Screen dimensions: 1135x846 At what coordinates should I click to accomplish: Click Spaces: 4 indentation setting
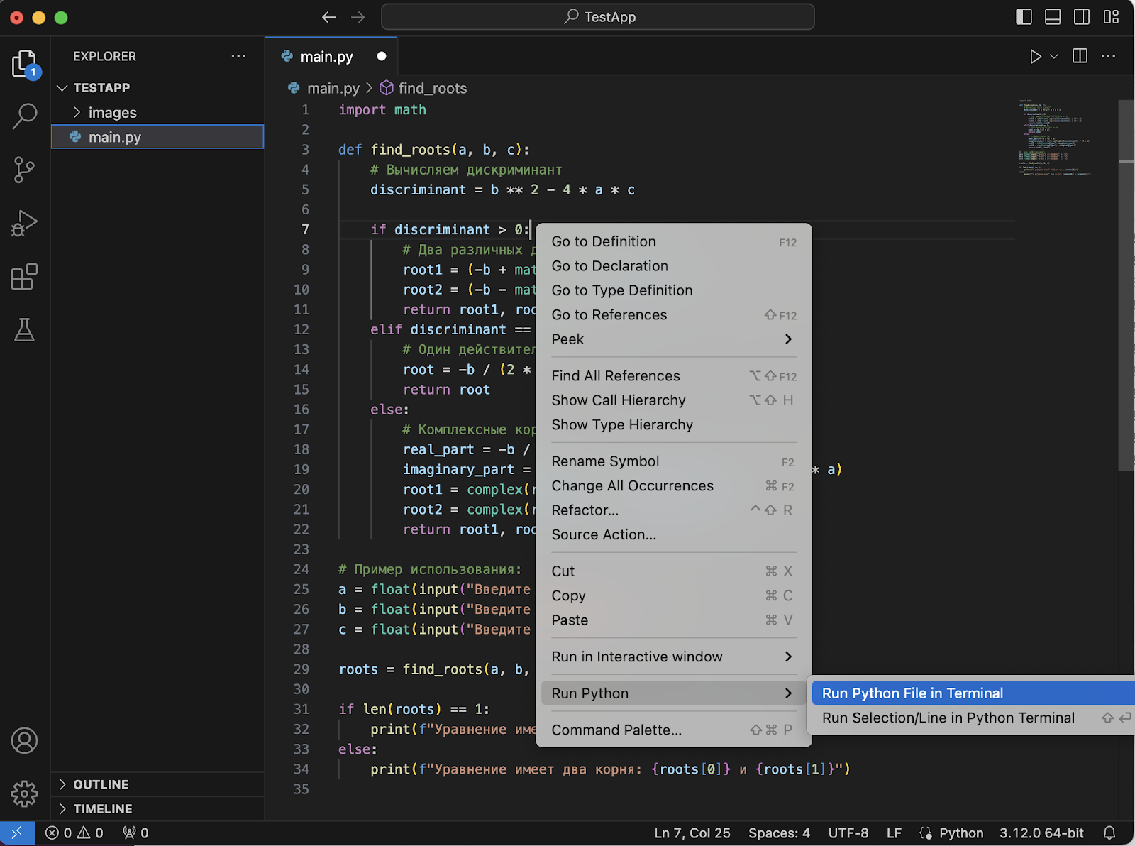(x=779, y=833)
